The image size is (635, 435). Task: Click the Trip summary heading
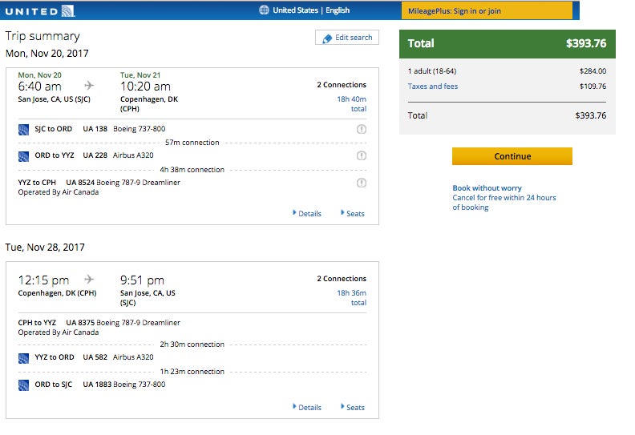coord(42,36)
